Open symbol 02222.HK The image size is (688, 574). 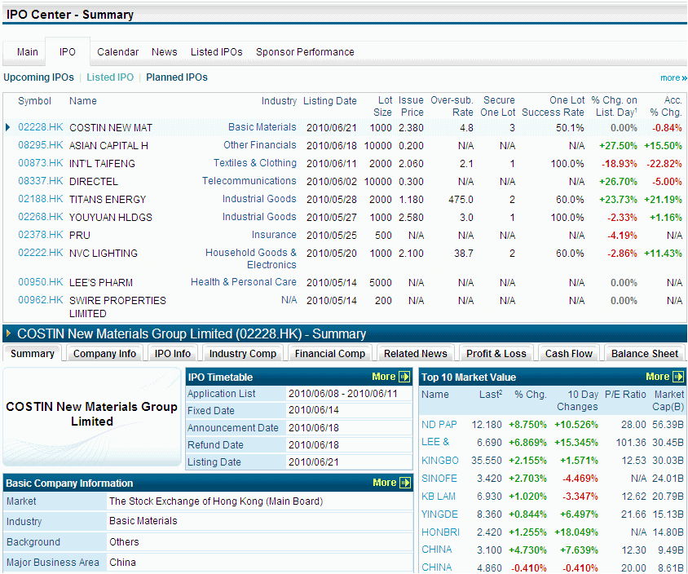pos(41,253)
